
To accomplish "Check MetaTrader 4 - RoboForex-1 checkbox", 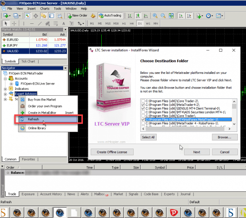I will pyautogui.click(x=143, y=123).
